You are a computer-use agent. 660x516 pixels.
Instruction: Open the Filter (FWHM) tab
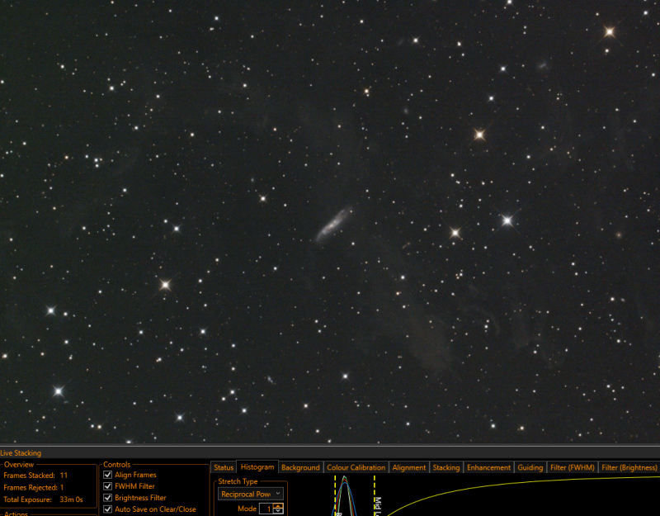pos(572,467)
